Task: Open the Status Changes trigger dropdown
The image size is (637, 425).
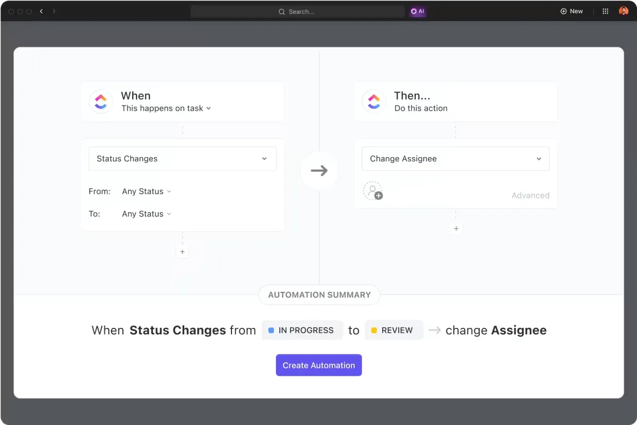Action: (183, 159)
